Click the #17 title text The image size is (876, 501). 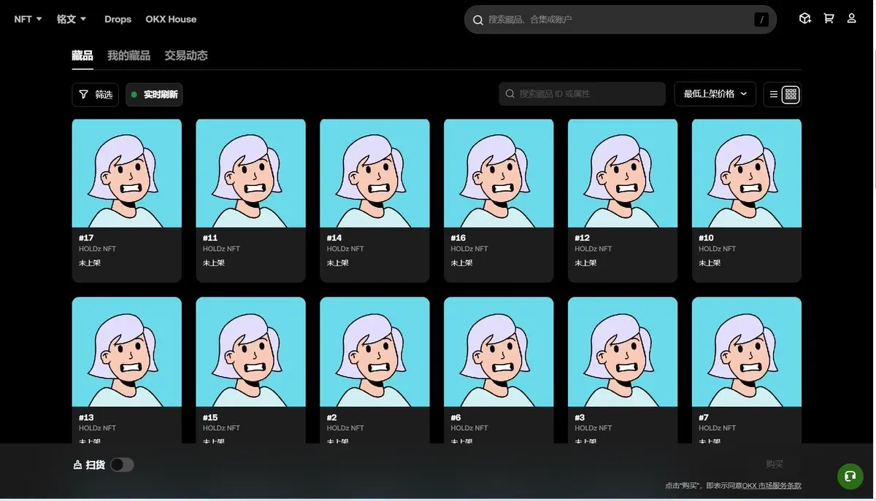[86, 238]
